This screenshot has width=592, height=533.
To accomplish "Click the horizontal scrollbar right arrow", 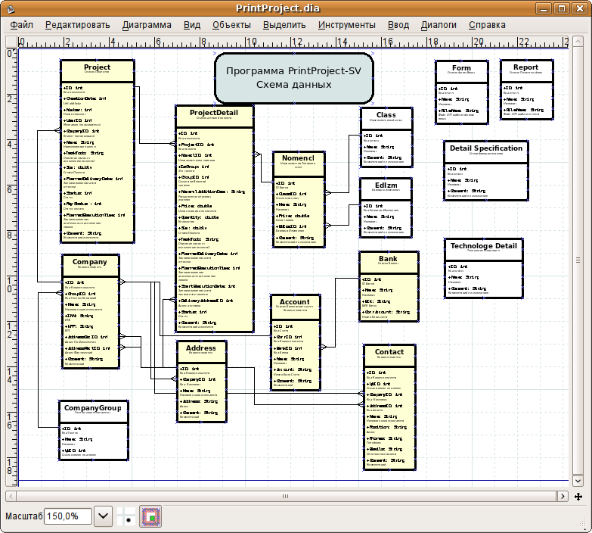I will pyautogui.click(x=563, y=497).
